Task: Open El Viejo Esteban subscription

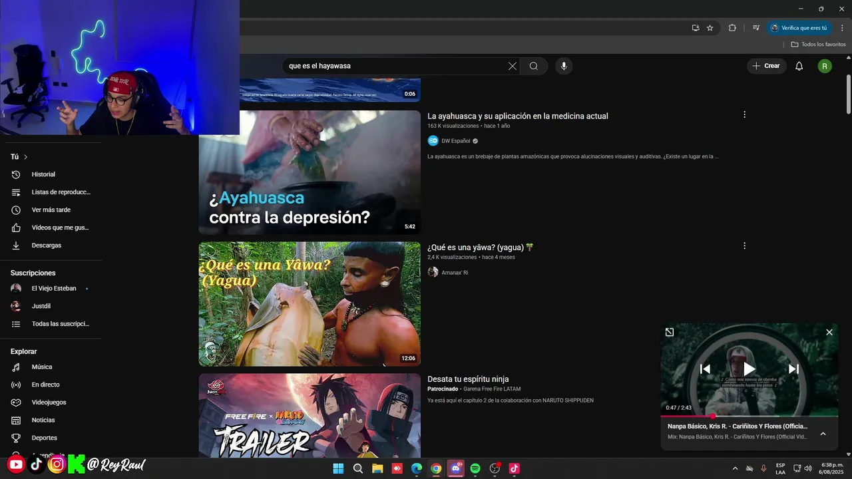Action: [53, 289]
